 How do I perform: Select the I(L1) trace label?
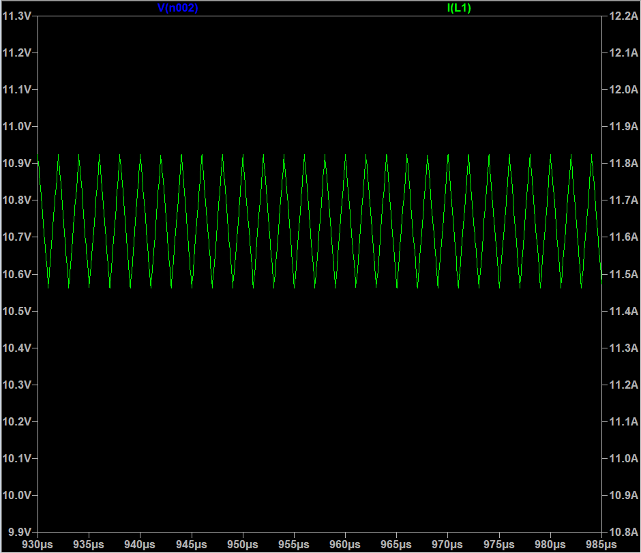(x=459, y=8)
